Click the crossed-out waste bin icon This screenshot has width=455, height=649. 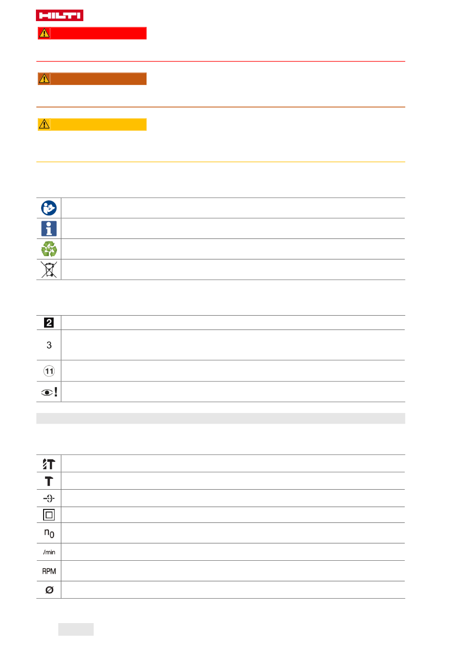[49, 270]
